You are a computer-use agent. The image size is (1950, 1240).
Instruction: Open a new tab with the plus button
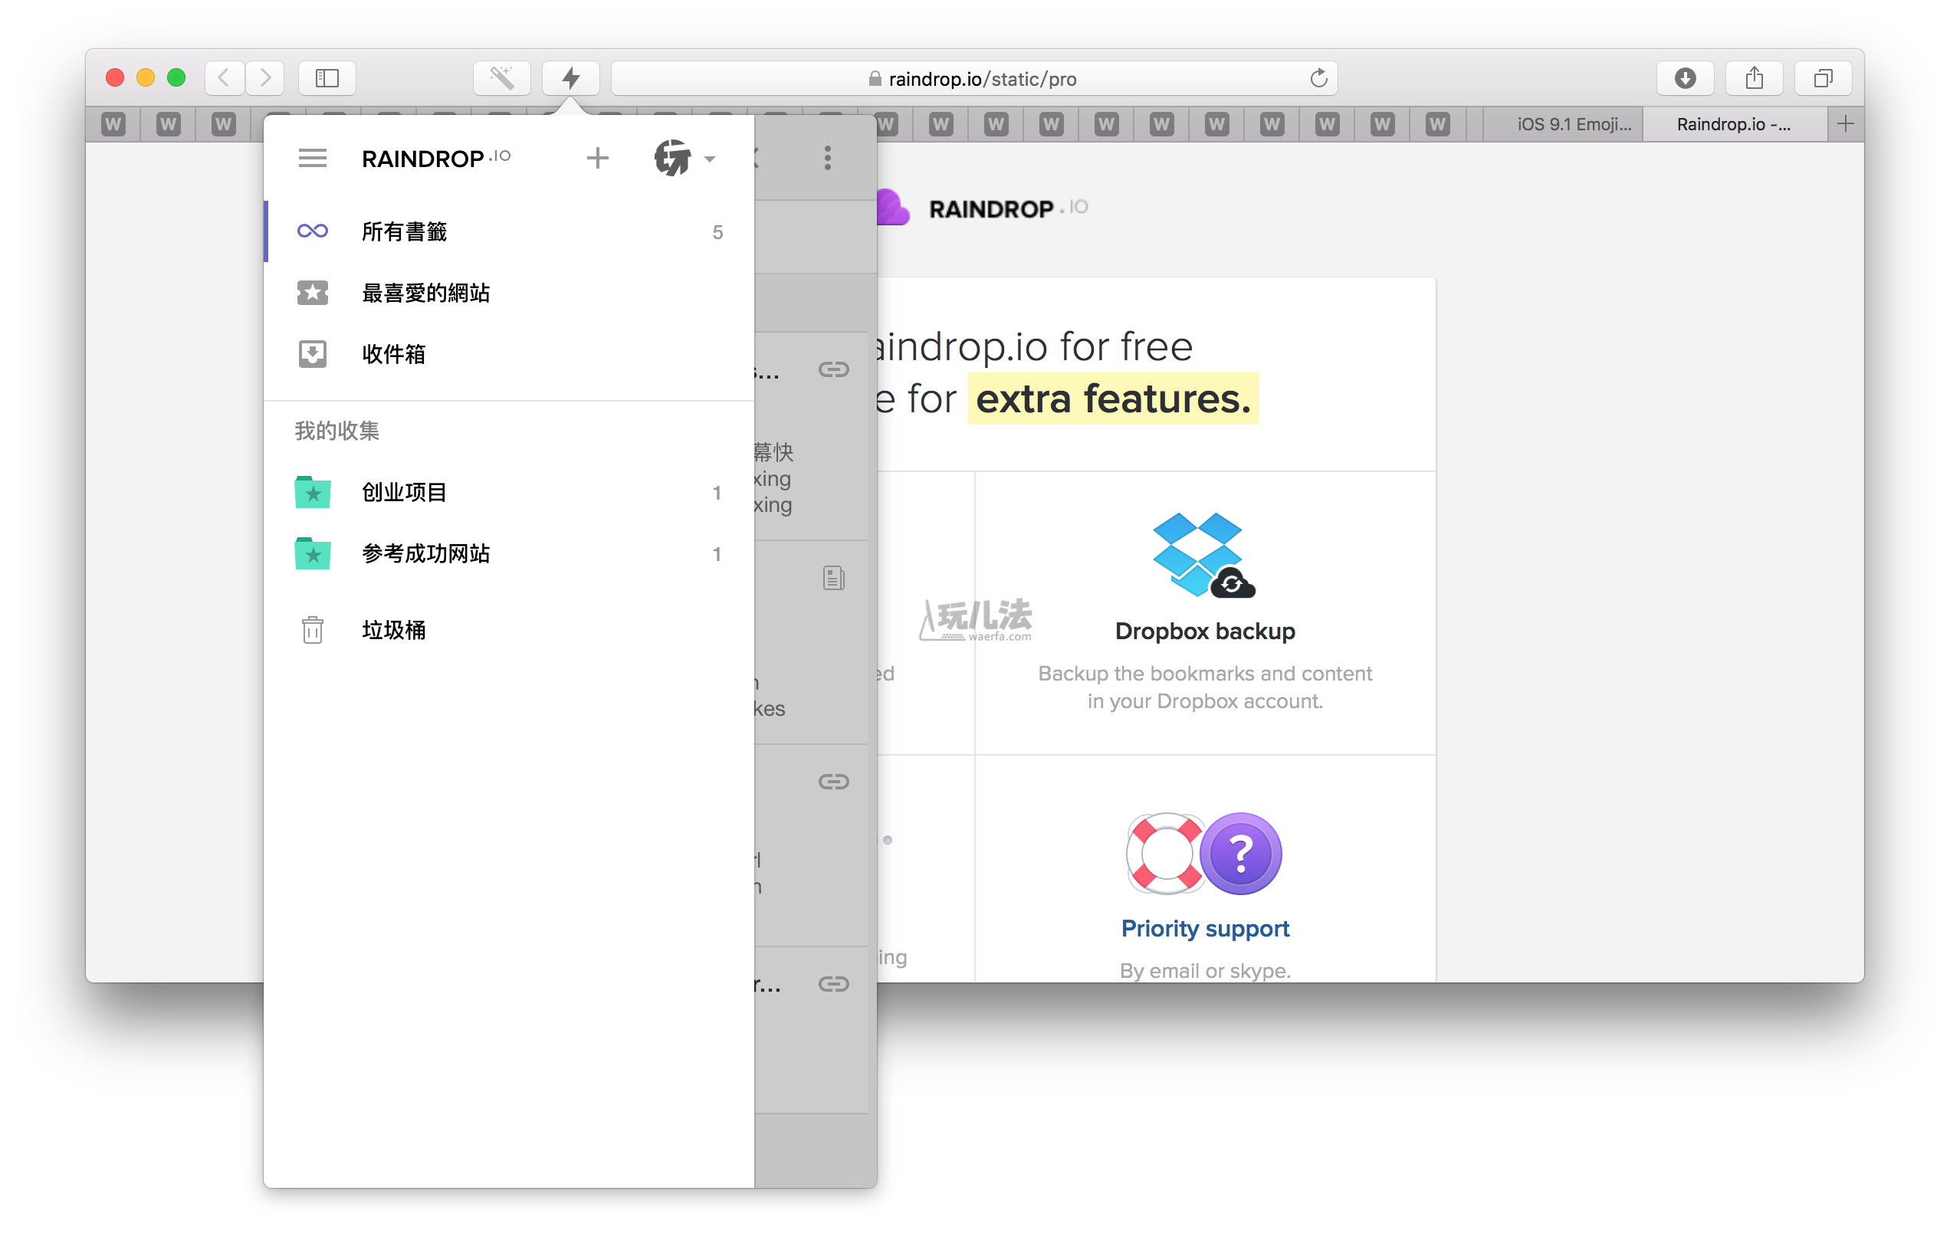1846,124
